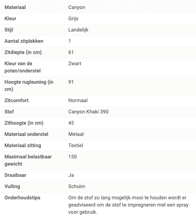Click the Zithoogte value 45
This screenshot has width=196, height=216.
click(71, 123)
